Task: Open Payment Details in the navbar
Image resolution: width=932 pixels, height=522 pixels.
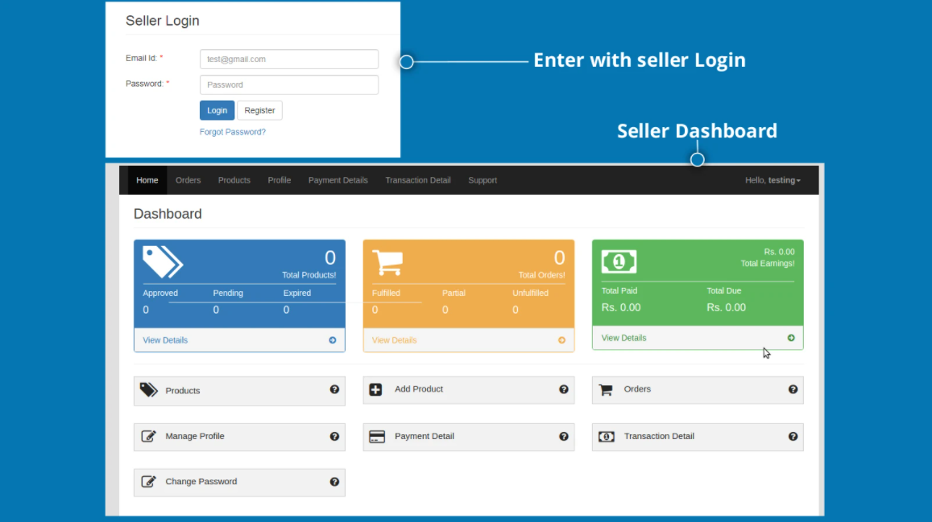Action: pyautogui.click(x=338, y=180)
